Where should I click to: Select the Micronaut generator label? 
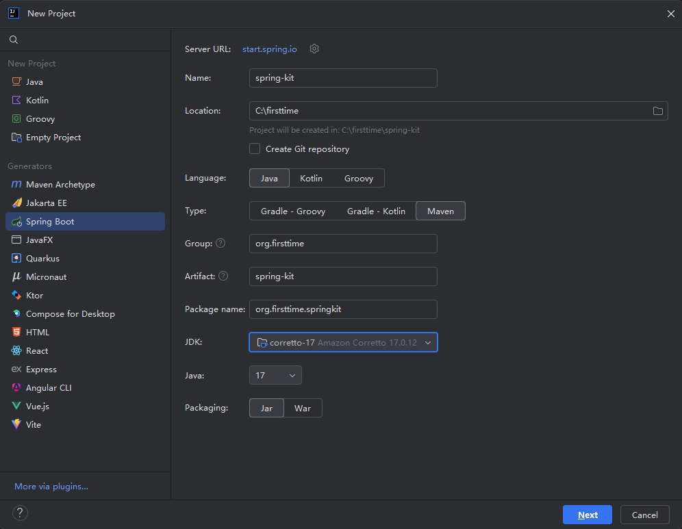(x=46, y=277)
